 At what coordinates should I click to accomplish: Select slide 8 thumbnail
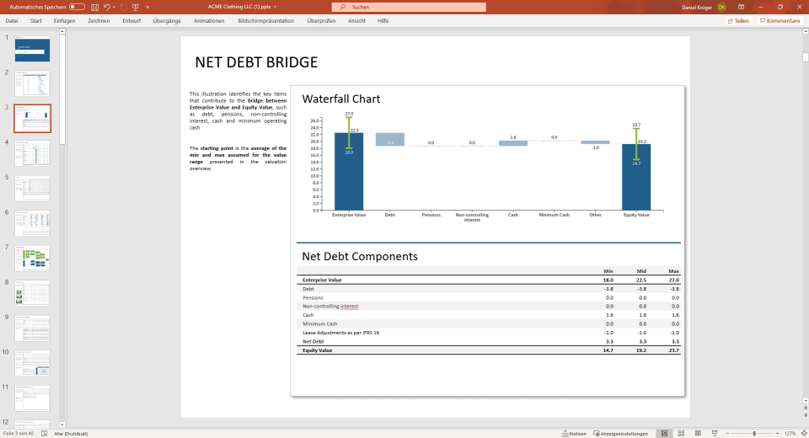tap(33, 293)
